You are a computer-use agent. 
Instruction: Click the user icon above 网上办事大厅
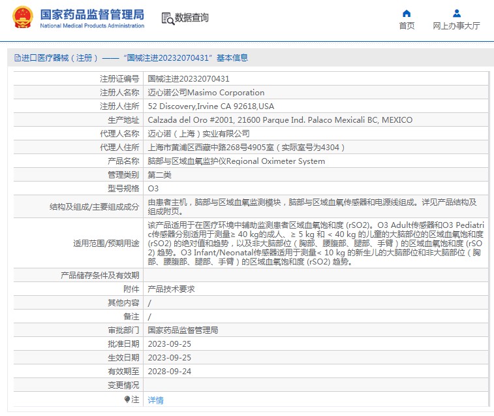(x=457, y=13)
